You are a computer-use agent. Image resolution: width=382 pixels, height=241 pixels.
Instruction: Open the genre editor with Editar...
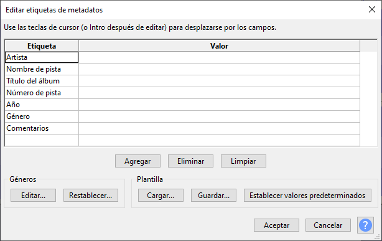point(33,195)
